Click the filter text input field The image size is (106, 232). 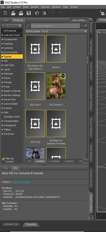click(x=55, y=26)
